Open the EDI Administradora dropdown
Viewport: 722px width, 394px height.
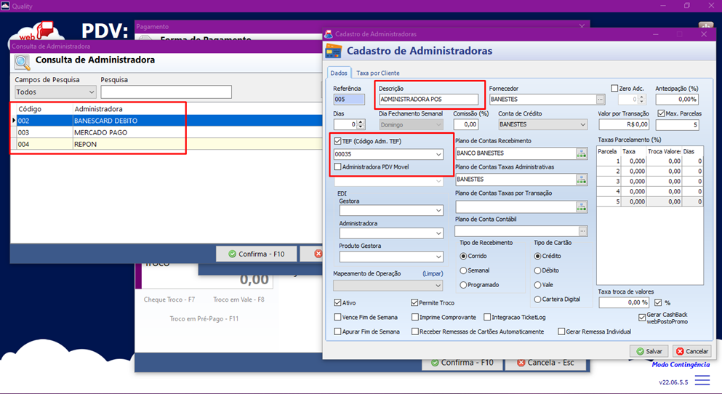391,233
